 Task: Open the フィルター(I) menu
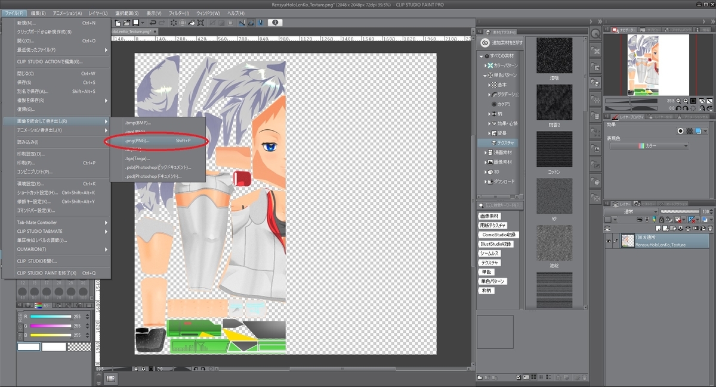[177, 13]
